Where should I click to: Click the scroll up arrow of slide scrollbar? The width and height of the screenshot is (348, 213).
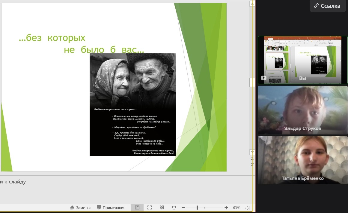252,4
